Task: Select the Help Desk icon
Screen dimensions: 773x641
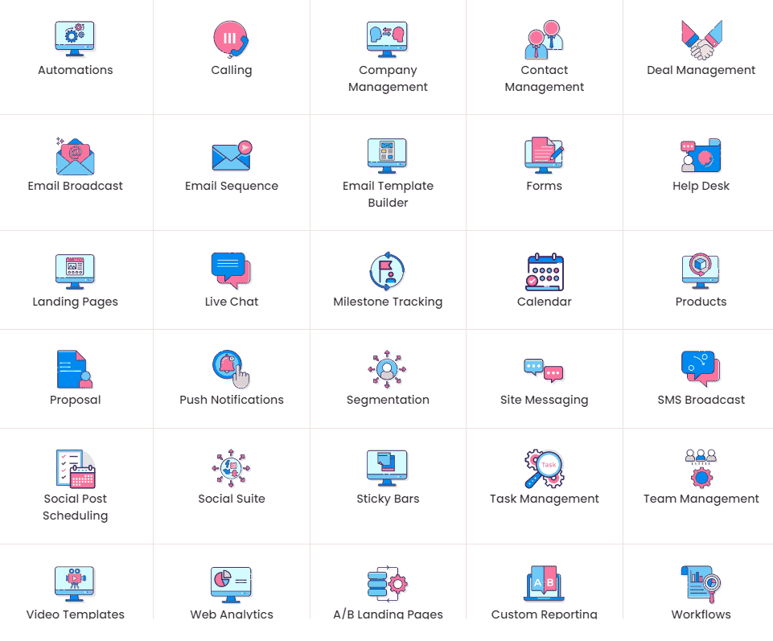Action: 700,154
